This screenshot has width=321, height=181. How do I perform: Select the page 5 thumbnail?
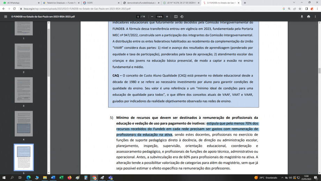pyautogui.click(x=23, y=157)
